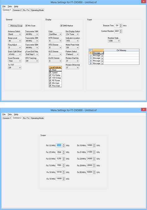Click the Fix 10 MHz value field
The width and height of the screenshot is (147, 210).
click(x=59, y=172)
